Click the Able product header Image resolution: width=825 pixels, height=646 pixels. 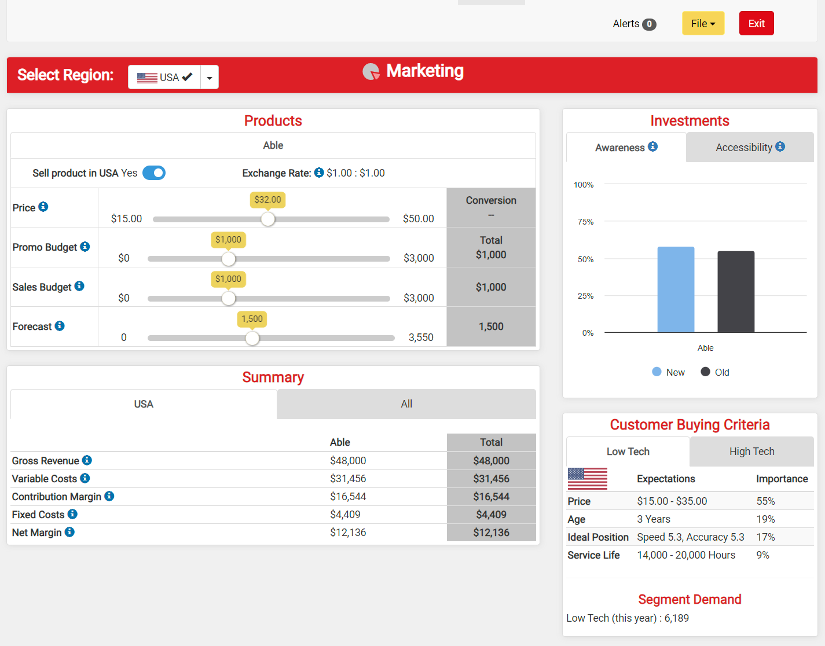tap(273, 145)
